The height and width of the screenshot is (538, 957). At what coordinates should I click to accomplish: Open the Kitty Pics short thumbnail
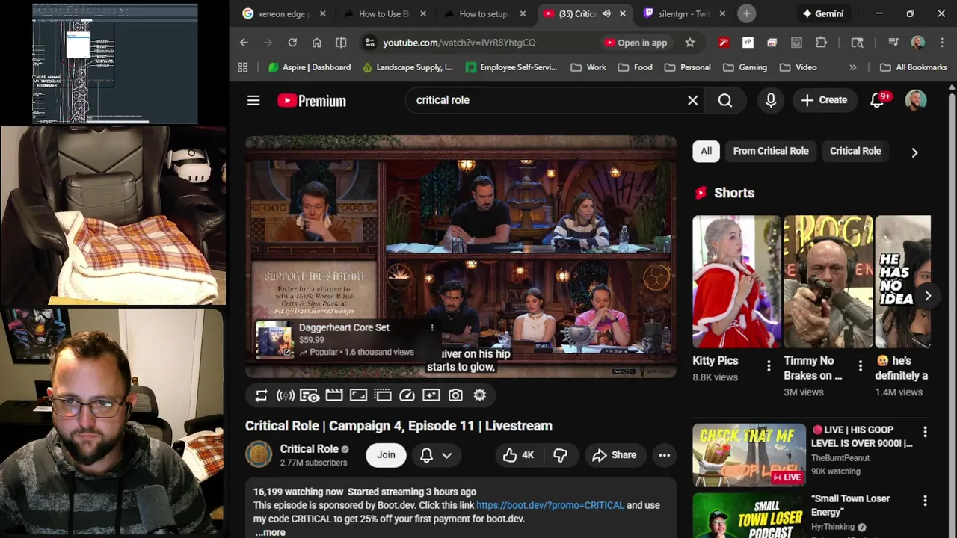click(736, 282)
